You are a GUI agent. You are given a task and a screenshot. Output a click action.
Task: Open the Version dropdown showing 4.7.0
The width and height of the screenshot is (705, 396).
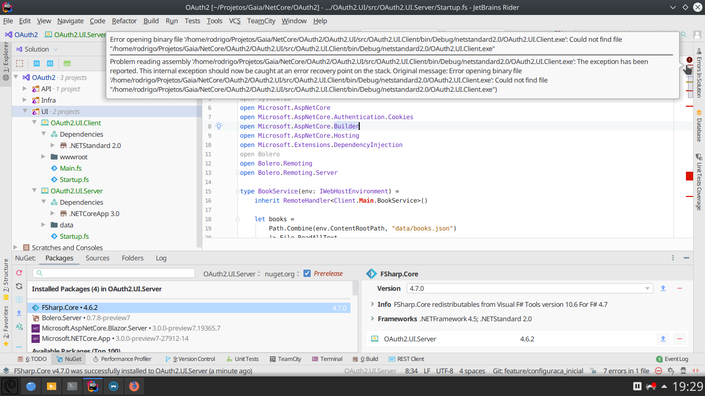(530, 288)
